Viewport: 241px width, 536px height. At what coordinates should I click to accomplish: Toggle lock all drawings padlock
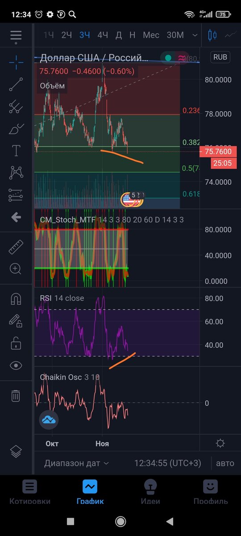pos(16,343)
